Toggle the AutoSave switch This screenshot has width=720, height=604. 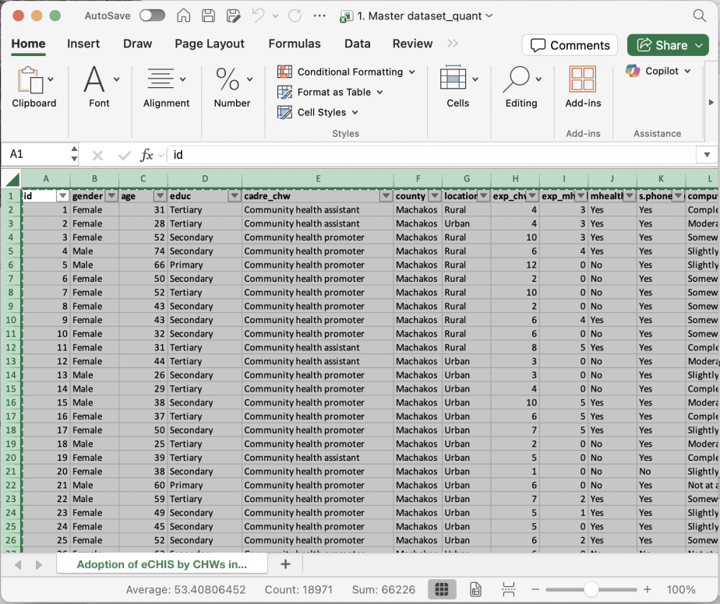pyautogui.click(x=152, y=16)
